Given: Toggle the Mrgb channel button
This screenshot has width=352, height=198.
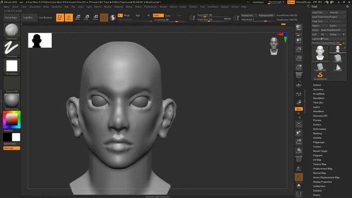Looking at the screenshot, I should 127,15.
